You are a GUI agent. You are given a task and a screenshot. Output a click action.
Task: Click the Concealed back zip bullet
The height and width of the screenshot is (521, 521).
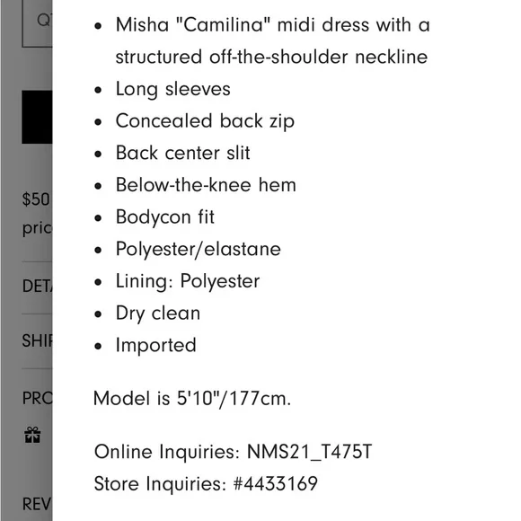click(x=205, y=121)
